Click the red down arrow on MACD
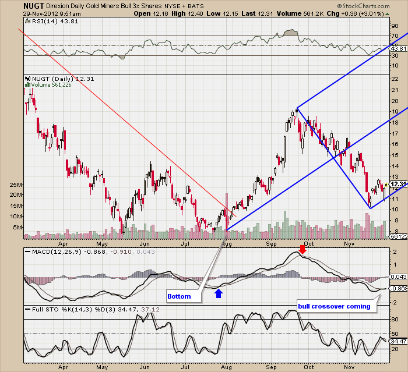 pos(303,249)
